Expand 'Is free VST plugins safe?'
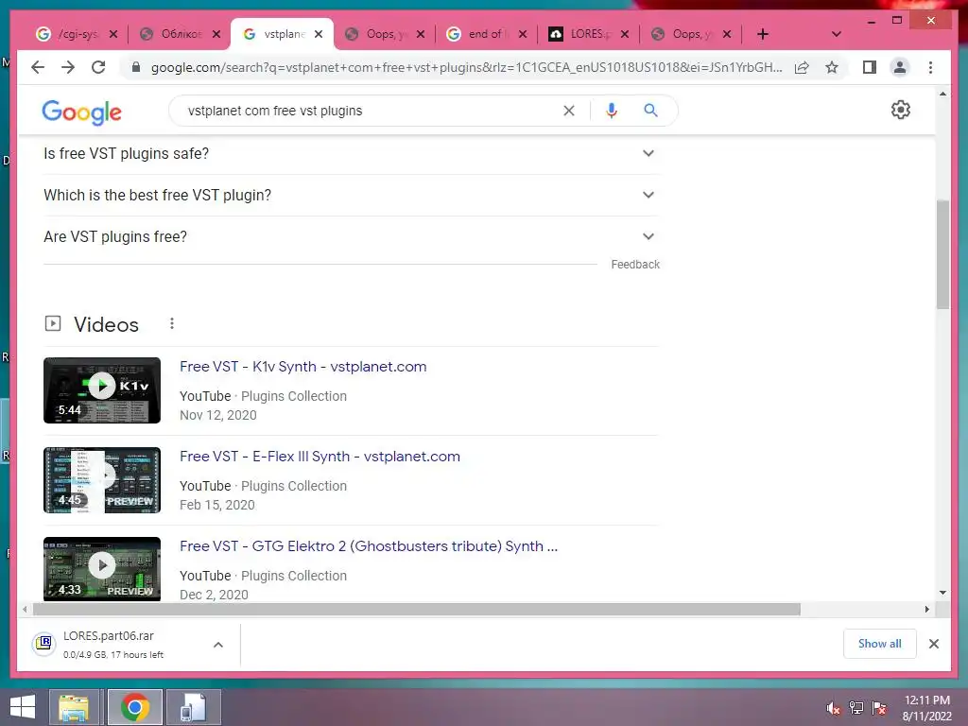Image resolution: width=968 pixels, height=726 pixels. click(x=351, y=153)
